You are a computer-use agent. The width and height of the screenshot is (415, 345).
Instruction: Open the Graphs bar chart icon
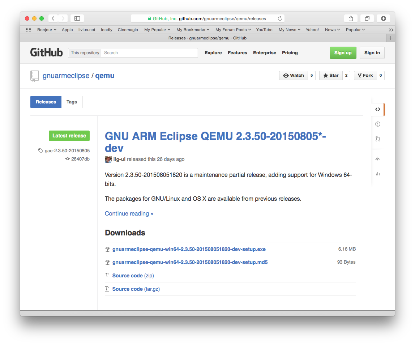pyautogui.click(x=378, y=174)
